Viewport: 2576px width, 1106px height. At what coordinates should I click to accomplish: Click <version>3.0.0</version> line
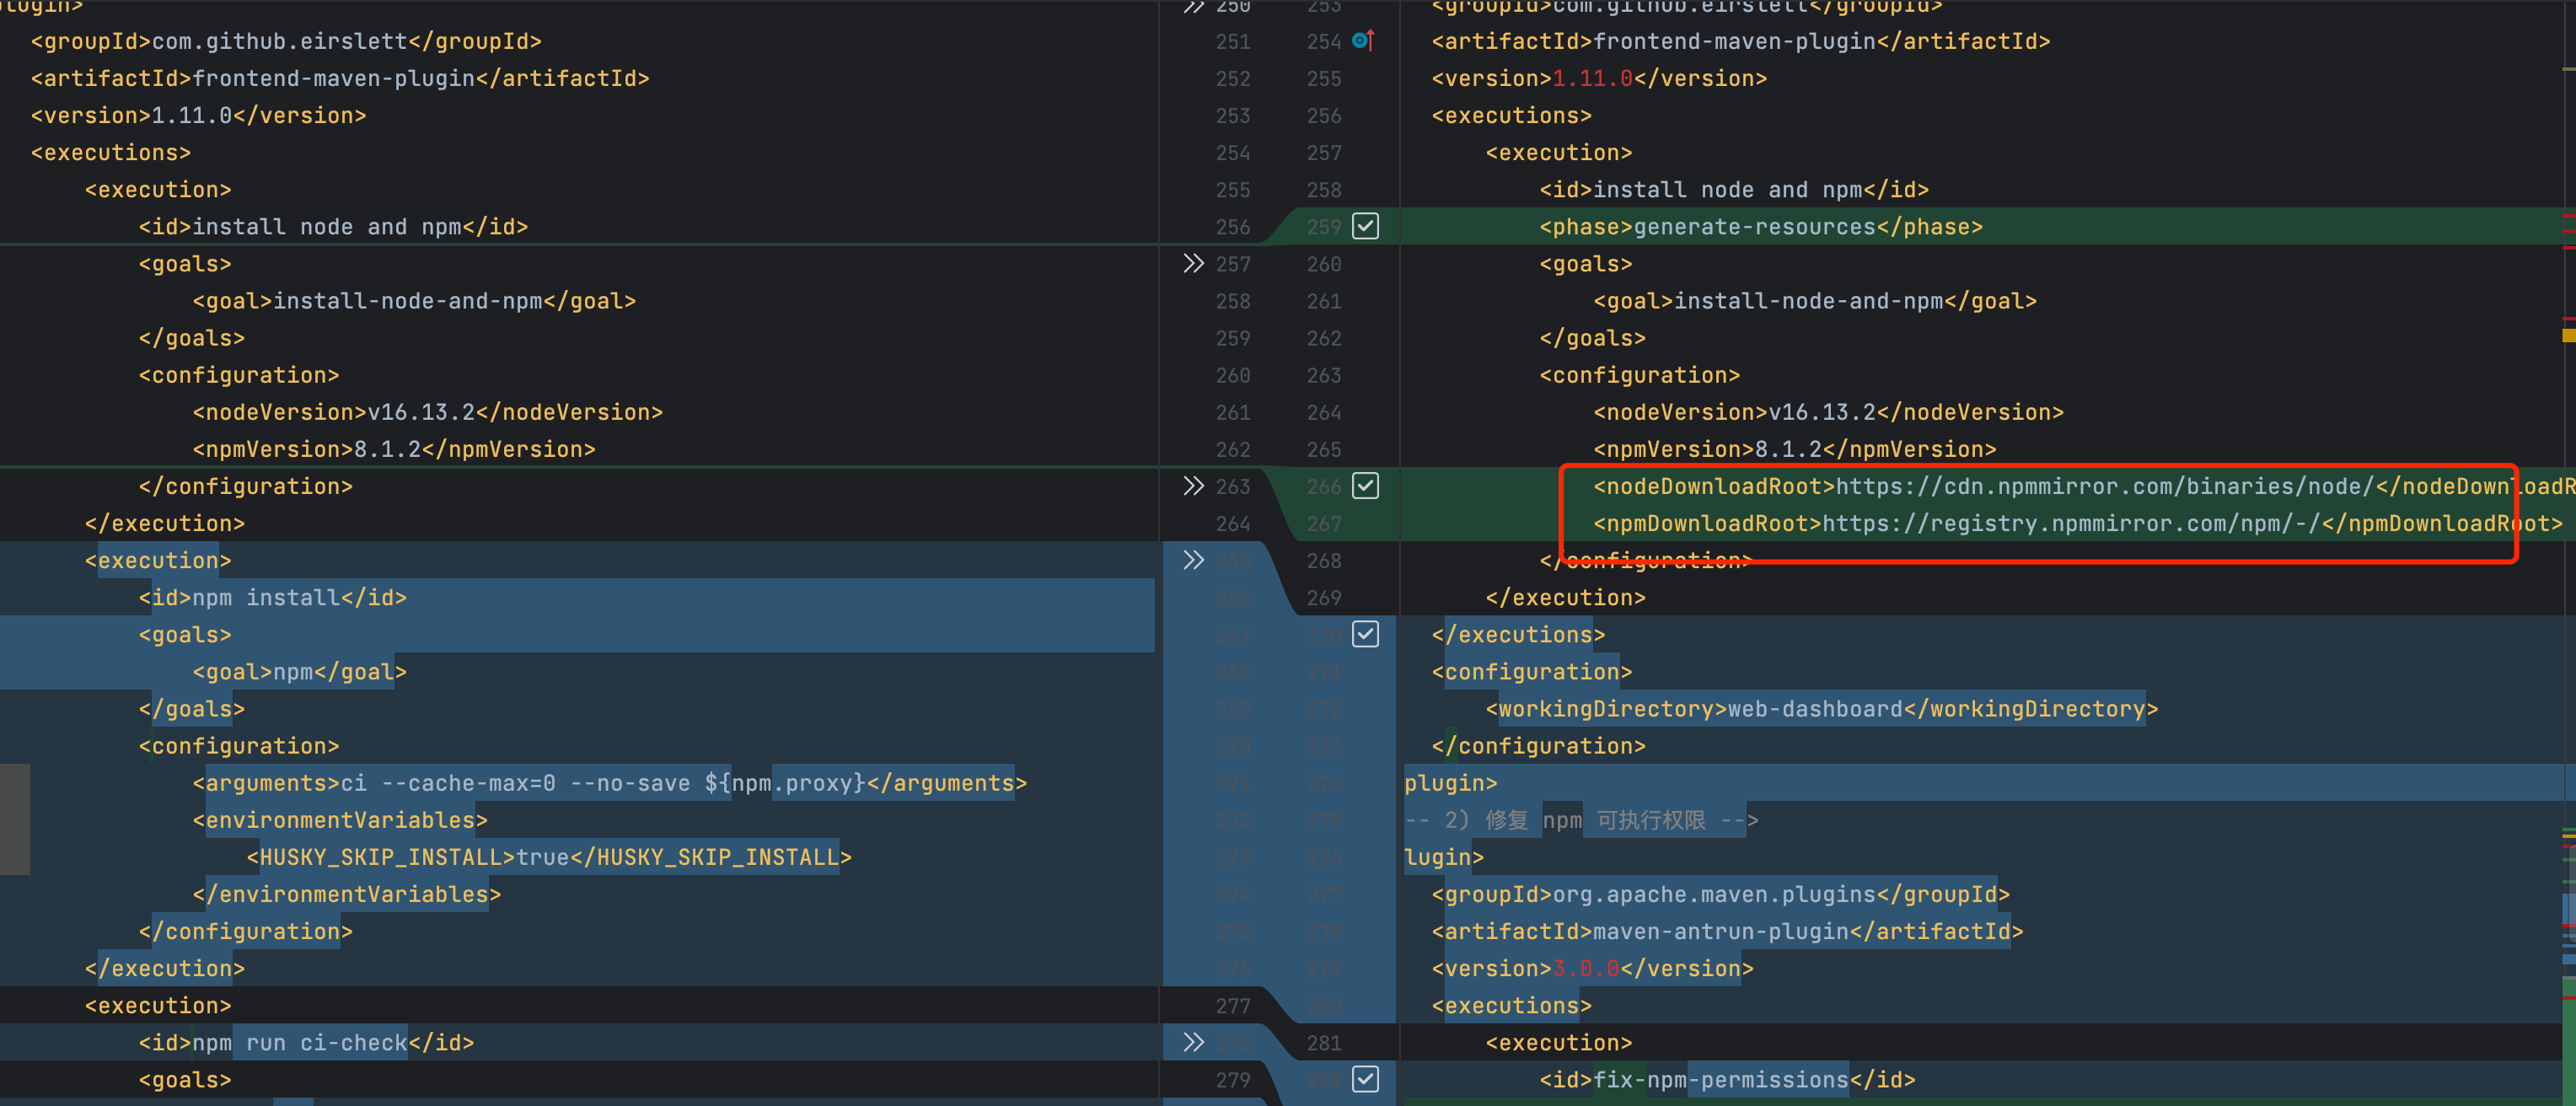(x=1592, y=968)
